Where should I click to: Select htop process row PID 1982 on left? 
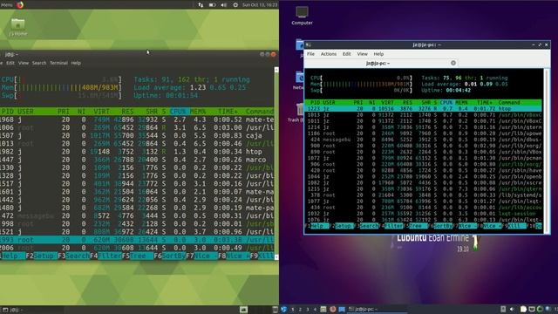pos(137,152)
